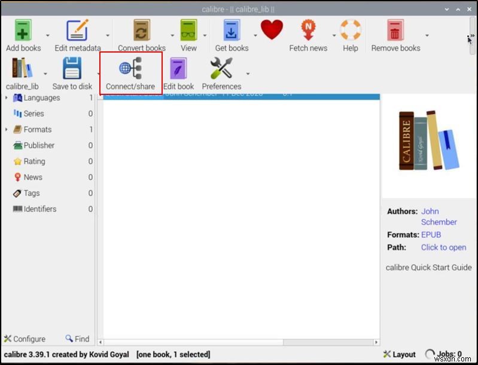Open the Connect/share tool

[x=130, y=73]
